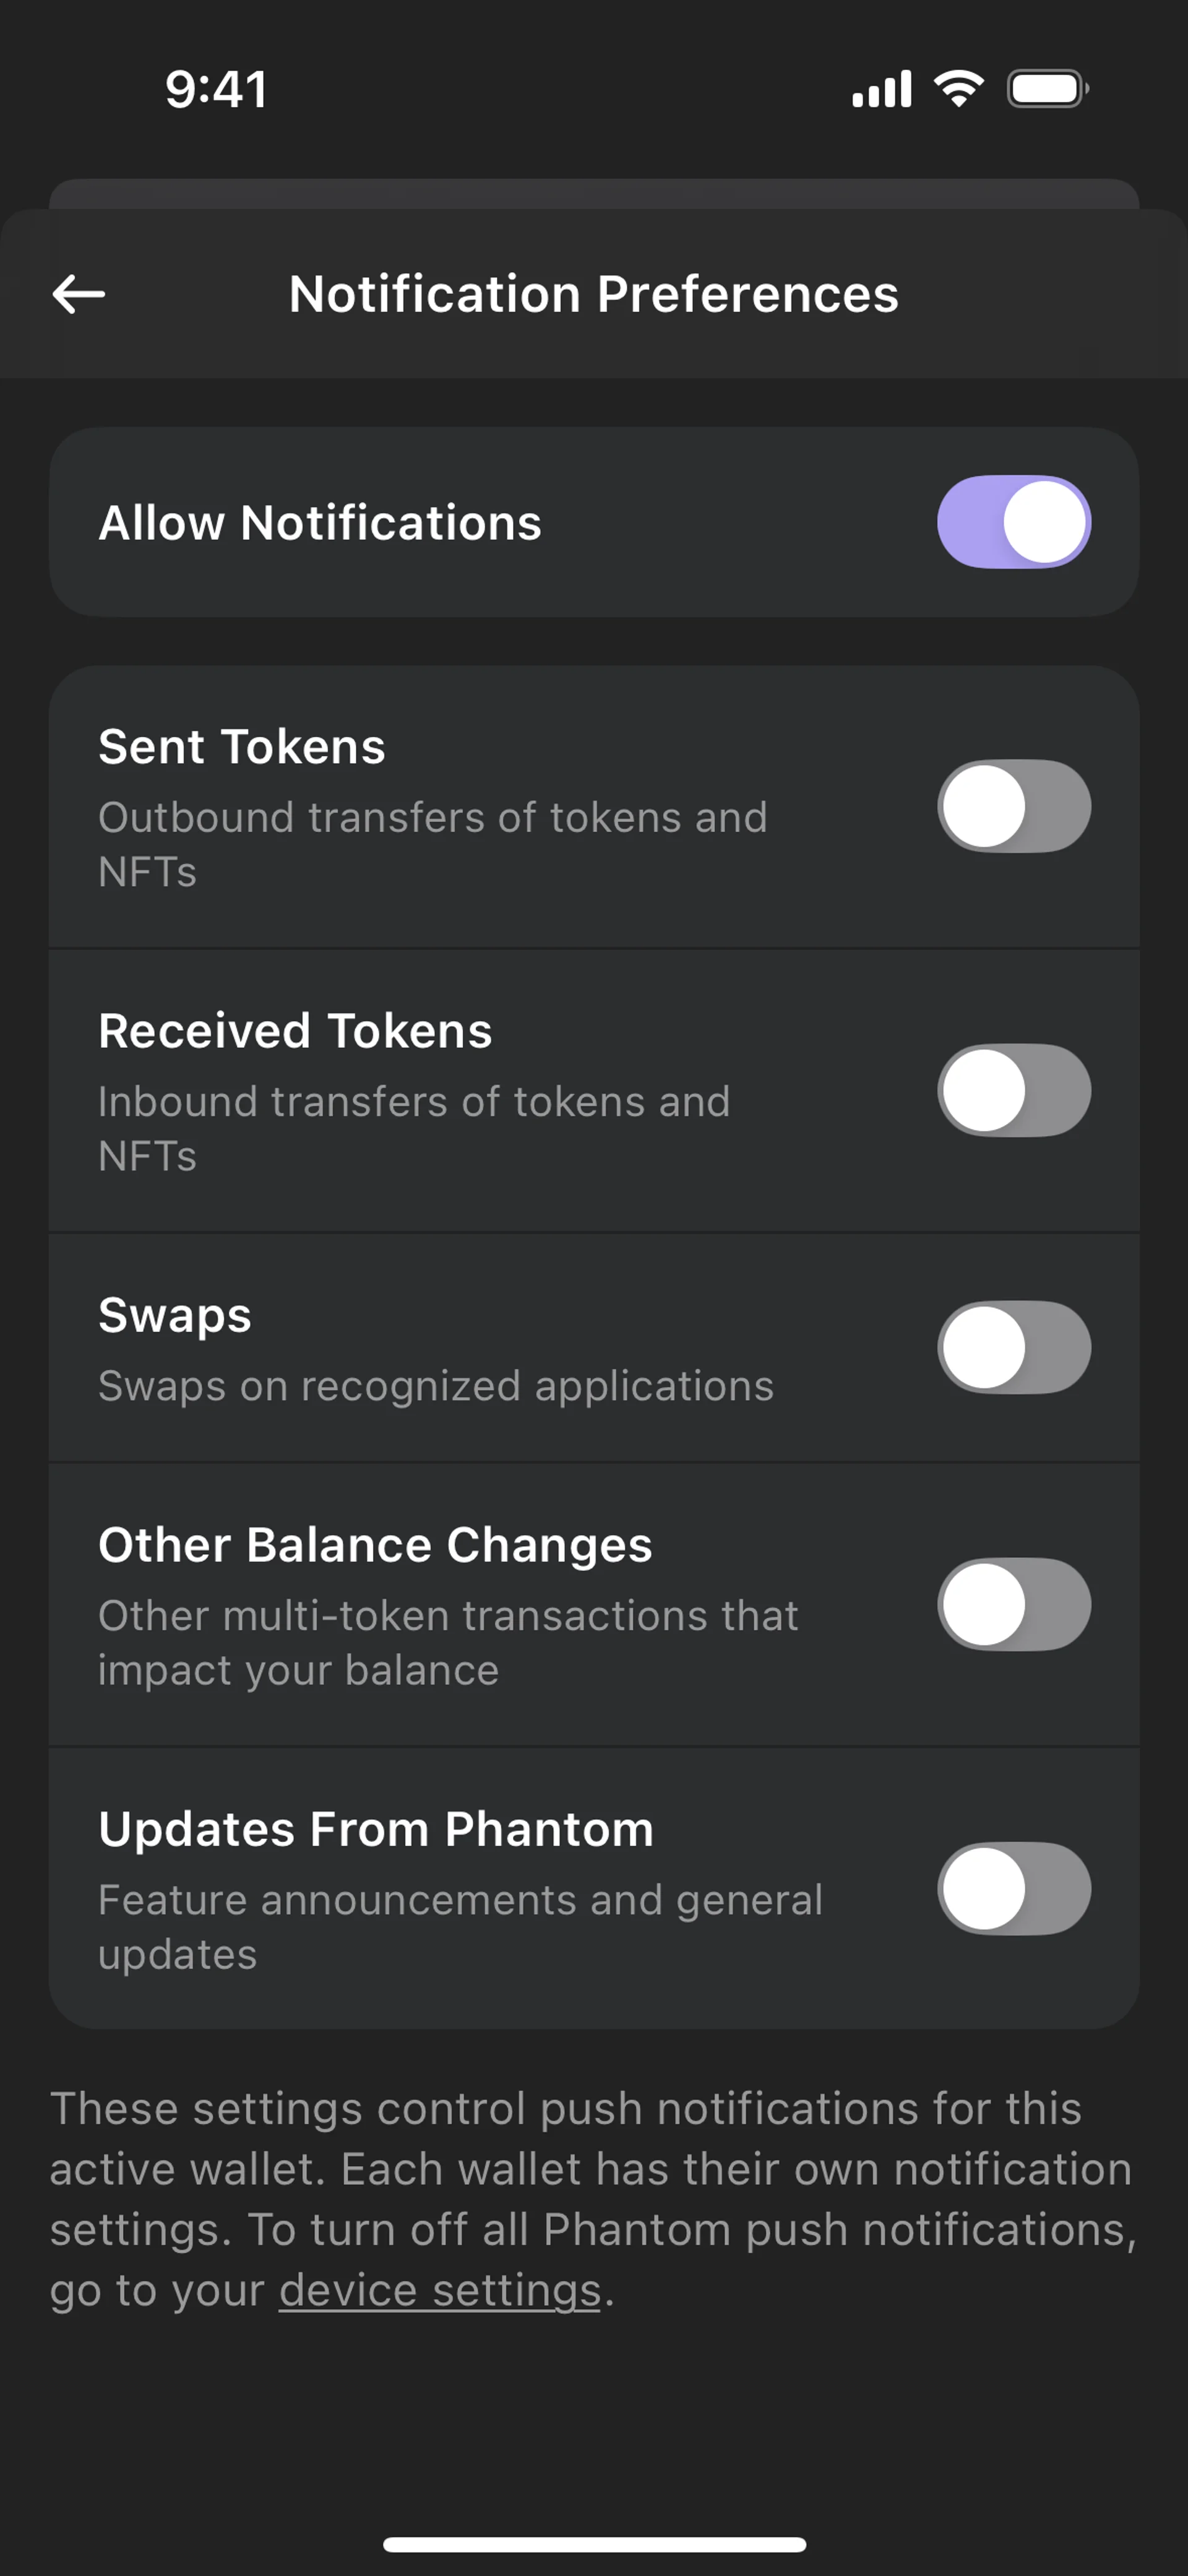Tap the Sent Tokens label
Viewport: 1188px width, 2576px height.
pos(242,747)
